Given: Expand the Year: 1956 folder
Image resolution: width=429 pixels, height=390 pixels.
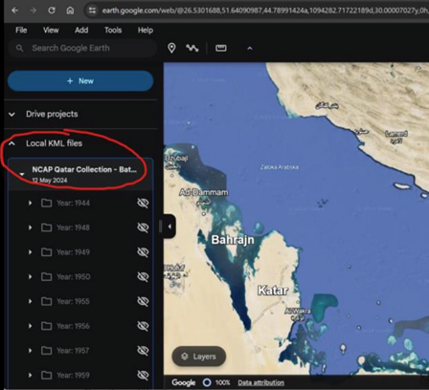Looking at the screenshot, I should pos(30,326).
